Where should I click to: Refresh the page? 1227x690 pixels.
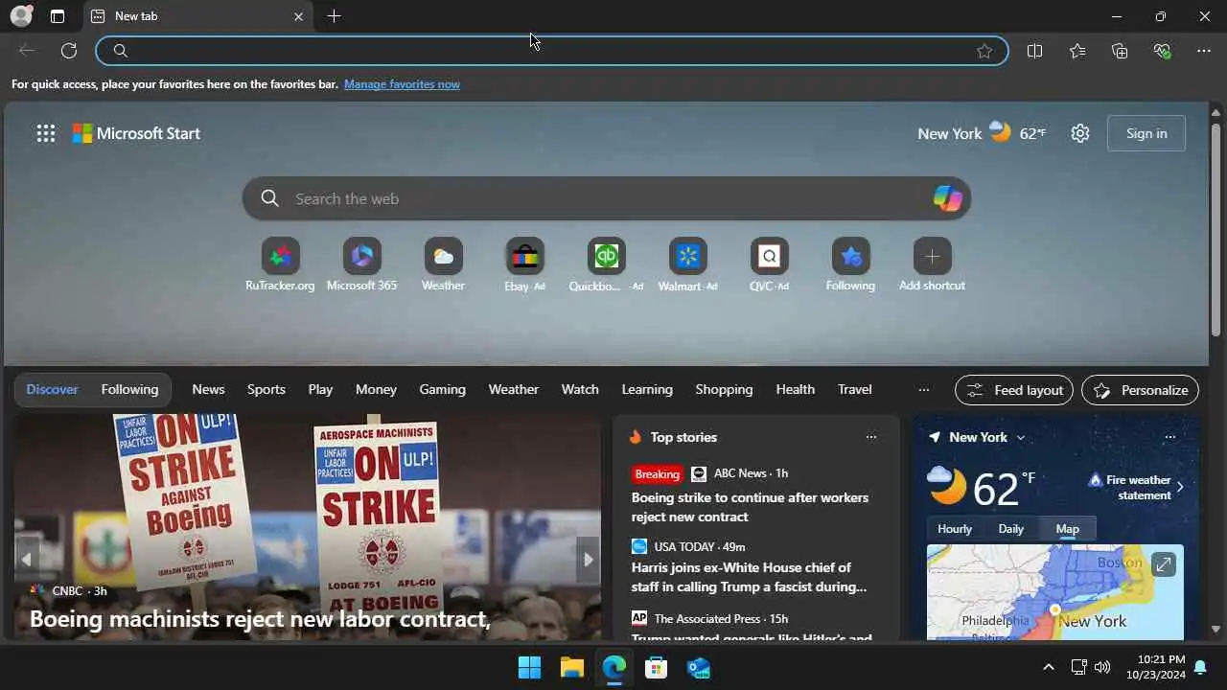tap(69, 51)
